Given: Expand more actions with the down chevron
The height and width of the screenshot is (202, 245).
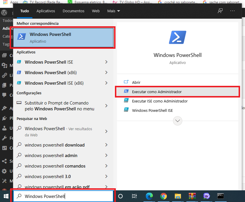Looking at the screenshot, I should click(178, 121).
